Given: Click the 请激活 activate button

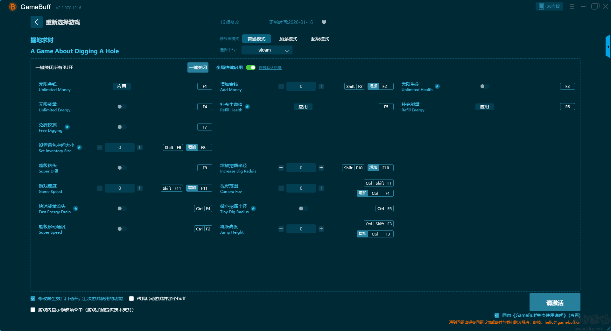Looking at the screenshot, I should (555, 302).
